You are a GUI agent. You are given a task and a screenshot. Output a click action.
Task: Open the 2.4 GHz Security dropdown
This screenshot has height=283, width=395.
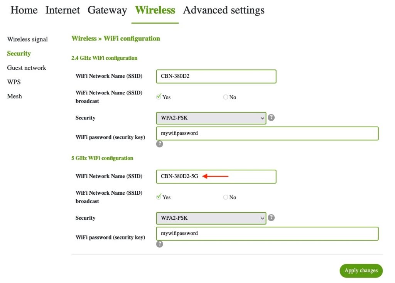tap(211, 118)
